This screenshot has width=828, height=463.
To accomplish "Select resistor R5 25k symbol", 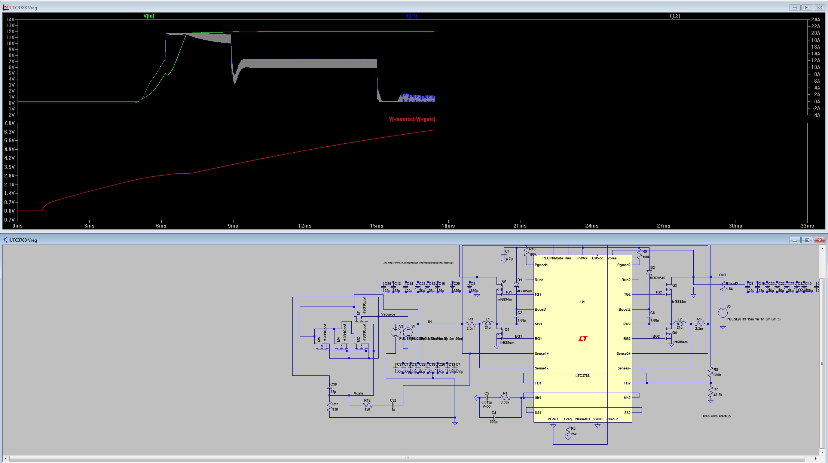I will [568, 432].
